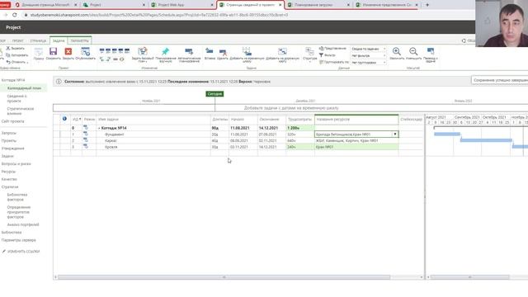Open Стратегическое влияние sidebar link
The height and width of the screenshot is (297, 528).
tap(20, 111)
